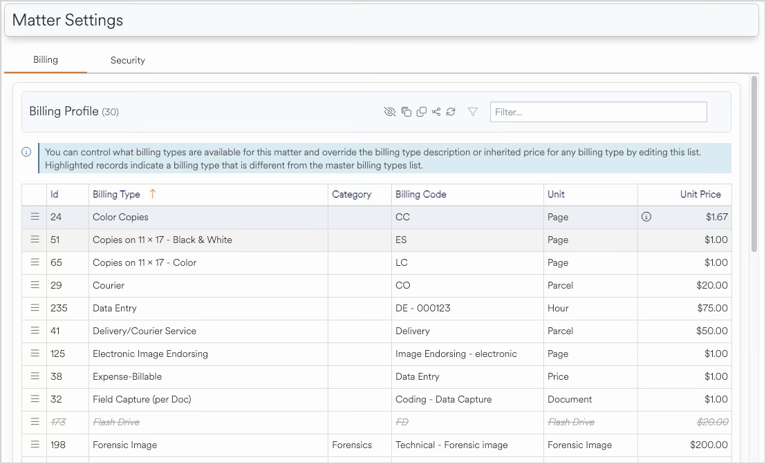Image resolution: width=766 pixels, height=464 pixels.
Task: Focus the Filter... text box
Action: 599,112
